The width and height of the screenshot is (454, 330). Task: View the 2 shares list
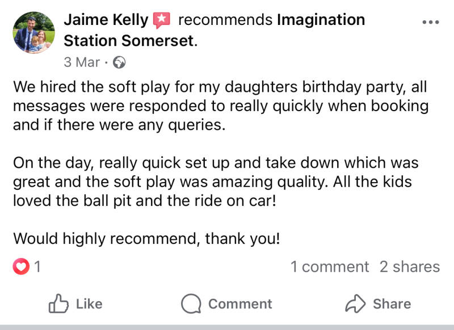point(409,266)
